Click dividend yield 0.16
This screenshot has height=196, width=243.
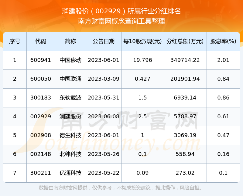click(x=223, y=154)
